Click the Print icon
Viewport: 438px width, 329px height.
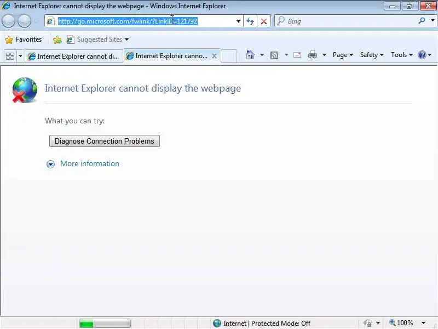pyautogui.click(x=312, y=55)
